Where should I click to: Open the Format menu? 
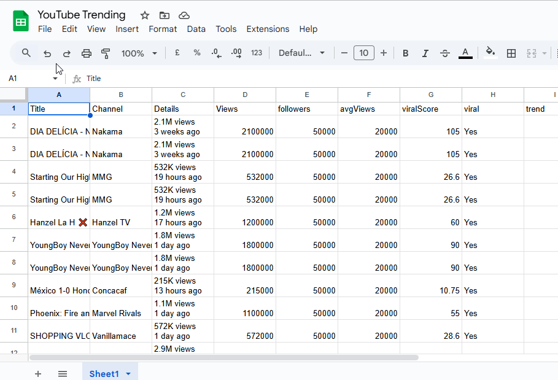coord(163,29)
